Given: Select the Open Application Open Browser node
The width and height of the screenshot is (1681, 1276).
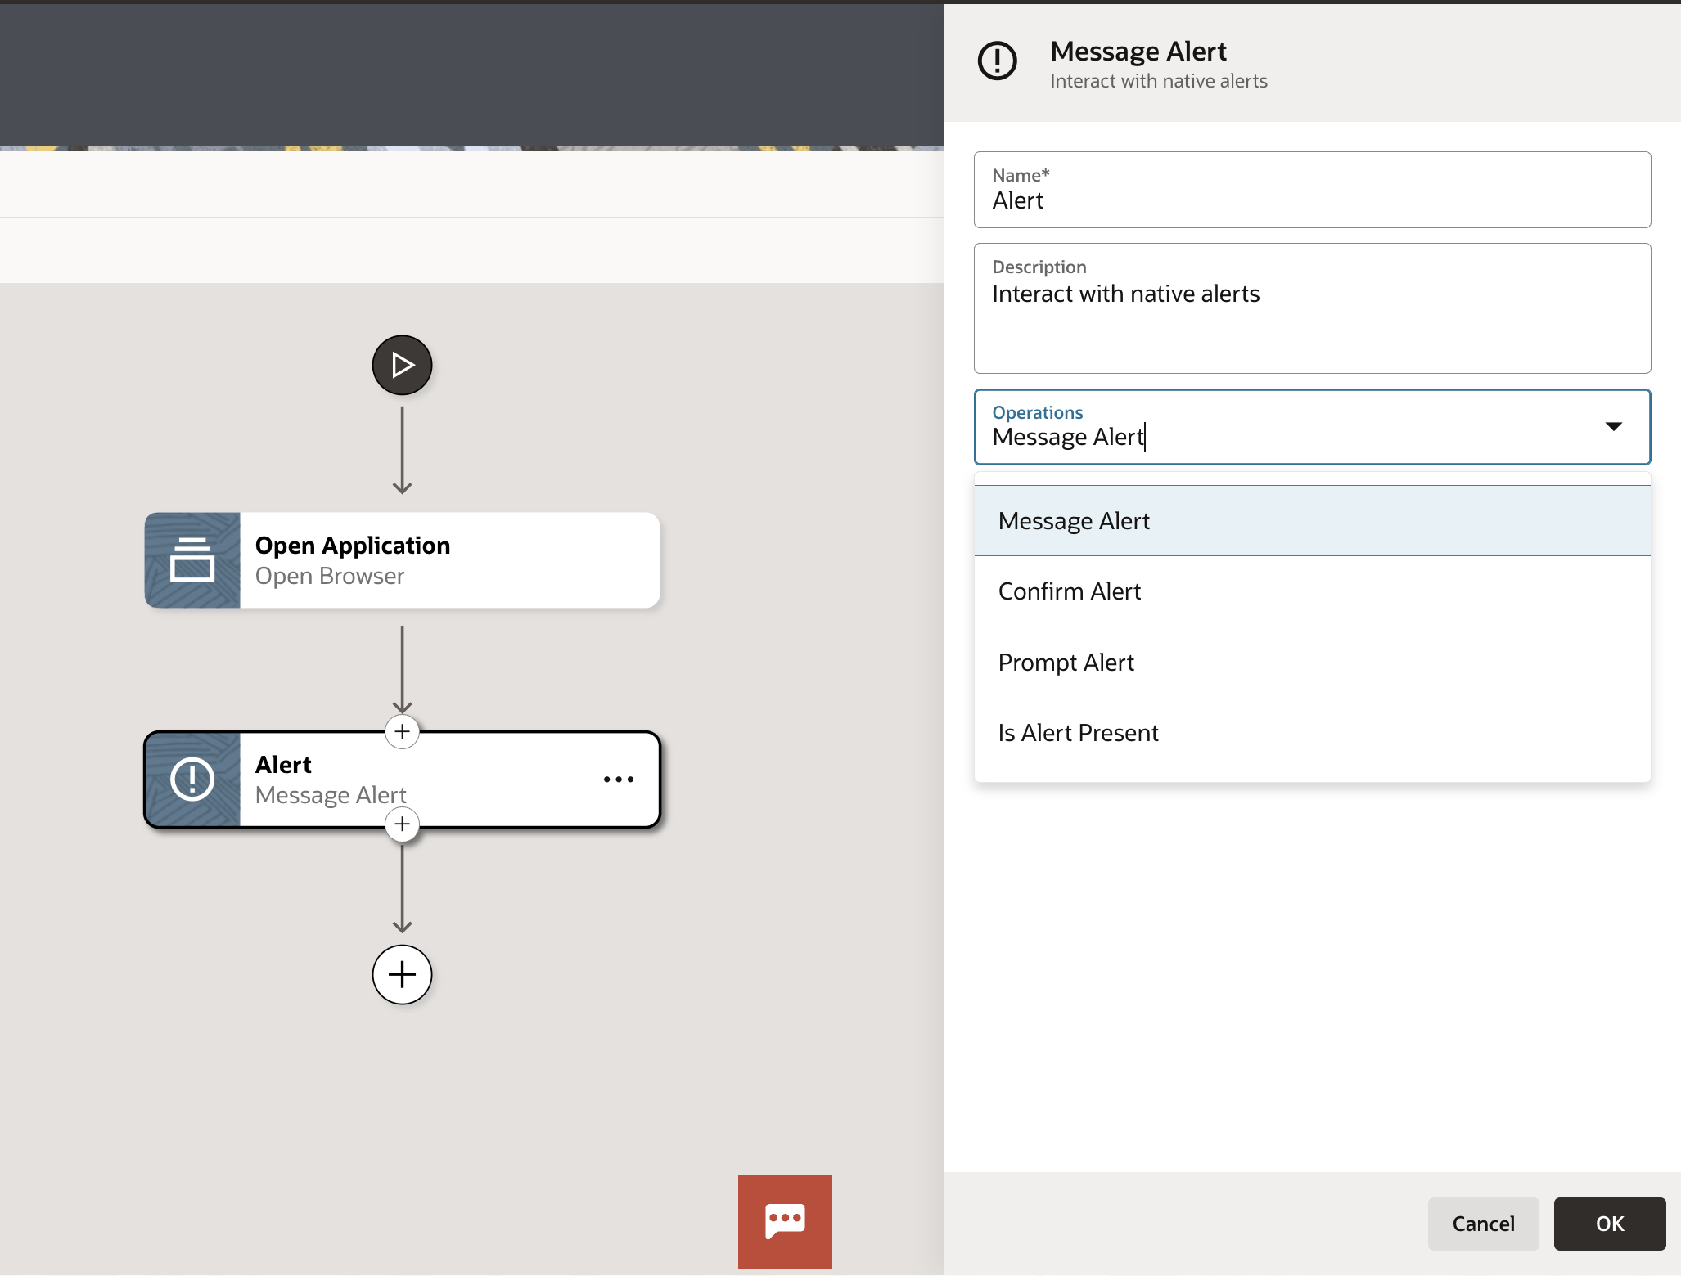Looking at the screenshot, I should click(x=448, y=560).
